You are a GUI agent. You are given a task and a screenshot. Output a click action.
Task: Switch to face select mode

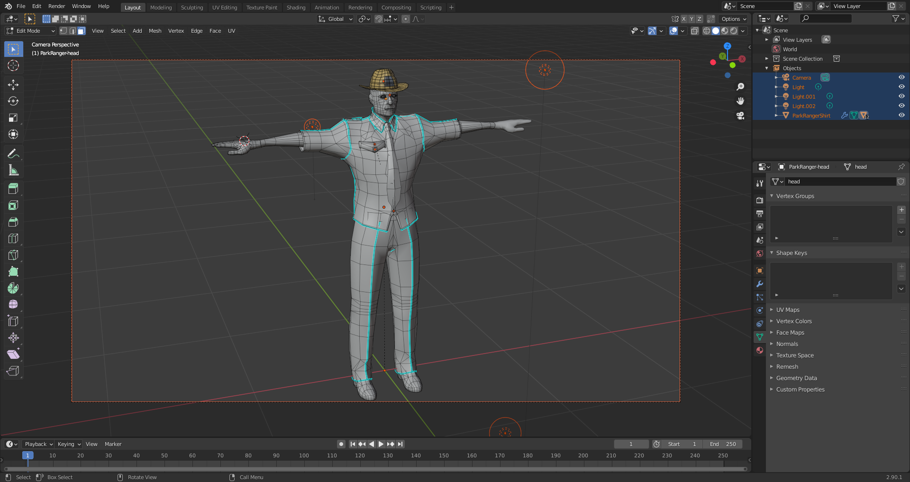click(x=81, y=31)
